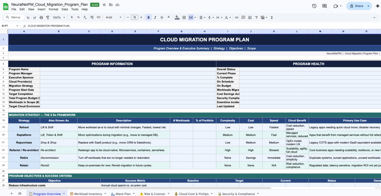This screenshot has width=381, height=196.
Task: Open the Format menu
Action: click(53, 9)
